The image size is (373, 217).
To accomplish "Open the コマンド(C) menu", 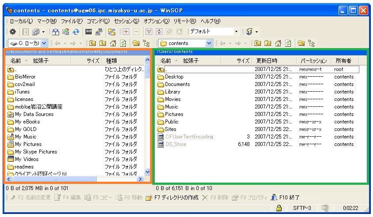I will click(98, 21).
